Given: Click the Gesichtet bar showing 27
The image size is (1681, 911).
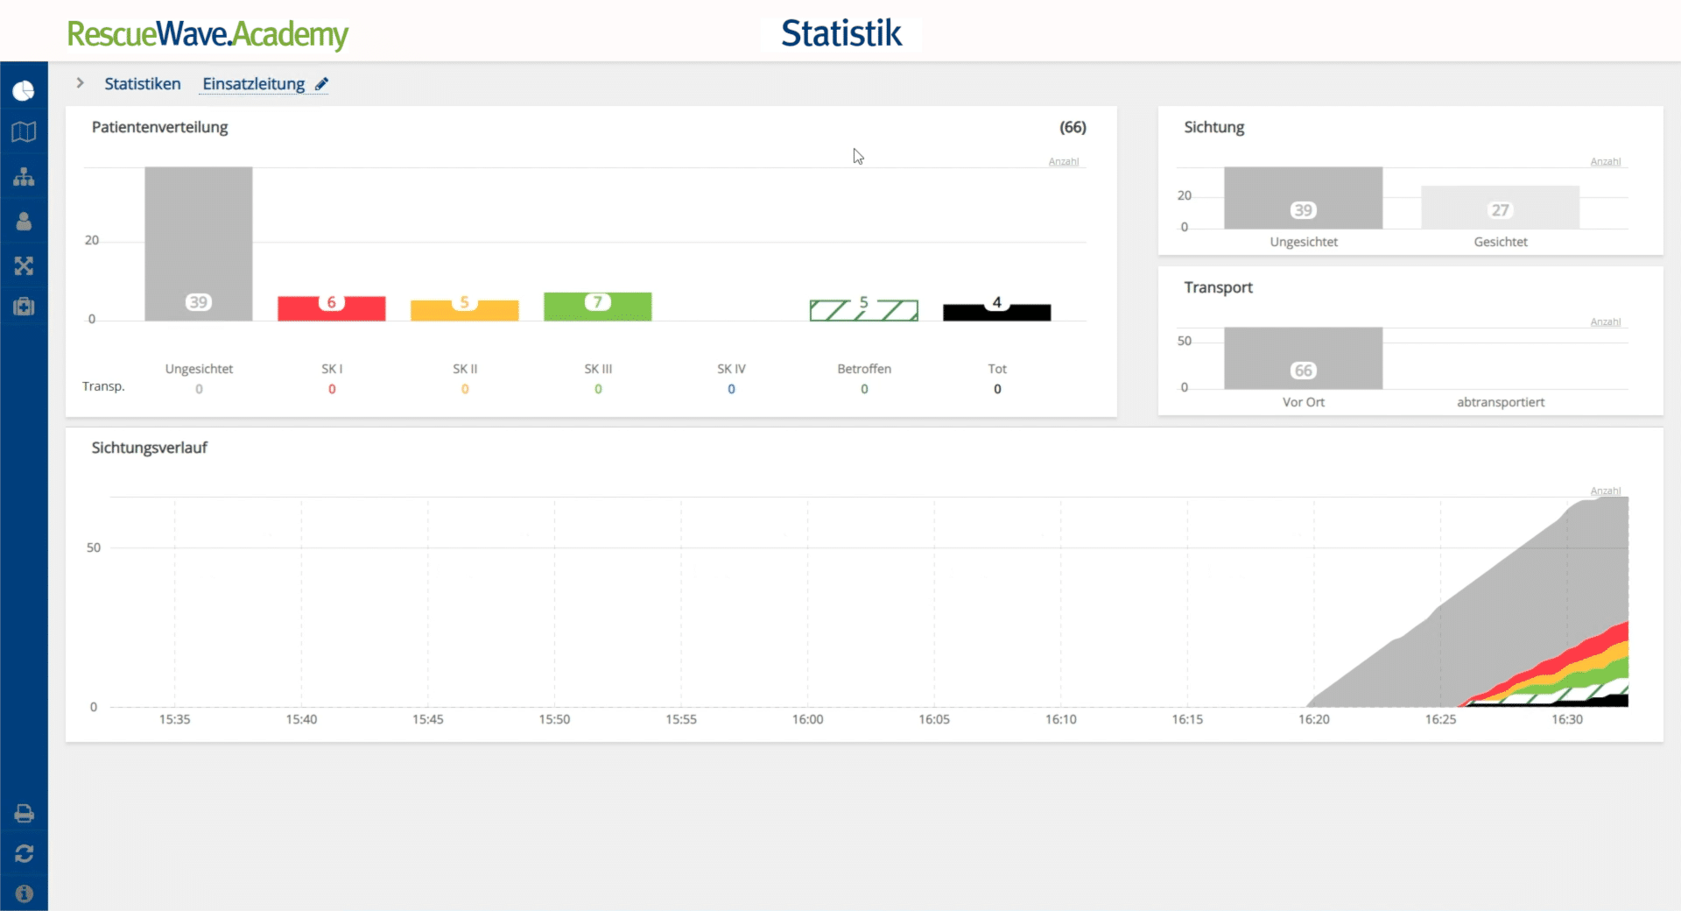Looking at the screenshot, I should tap(1501, 208).
